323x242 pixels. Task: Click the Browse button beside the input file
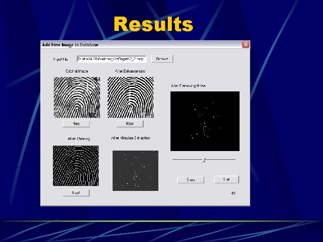click(x=162, y=59)
